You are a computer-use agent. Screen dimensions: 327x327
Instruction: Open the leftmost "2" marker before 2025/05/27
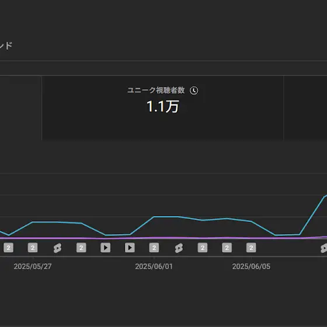8,248
